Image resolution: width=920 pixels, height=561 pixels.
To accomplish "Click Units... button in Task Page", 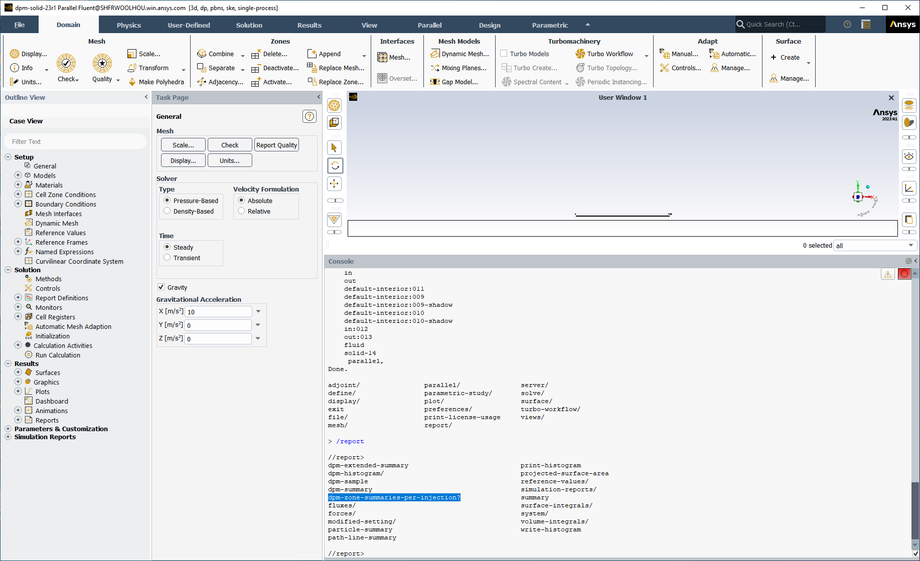I will (230, 160).
